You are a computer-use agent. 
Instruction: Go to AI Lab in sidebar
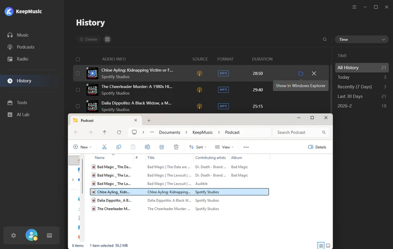[23, 114]
